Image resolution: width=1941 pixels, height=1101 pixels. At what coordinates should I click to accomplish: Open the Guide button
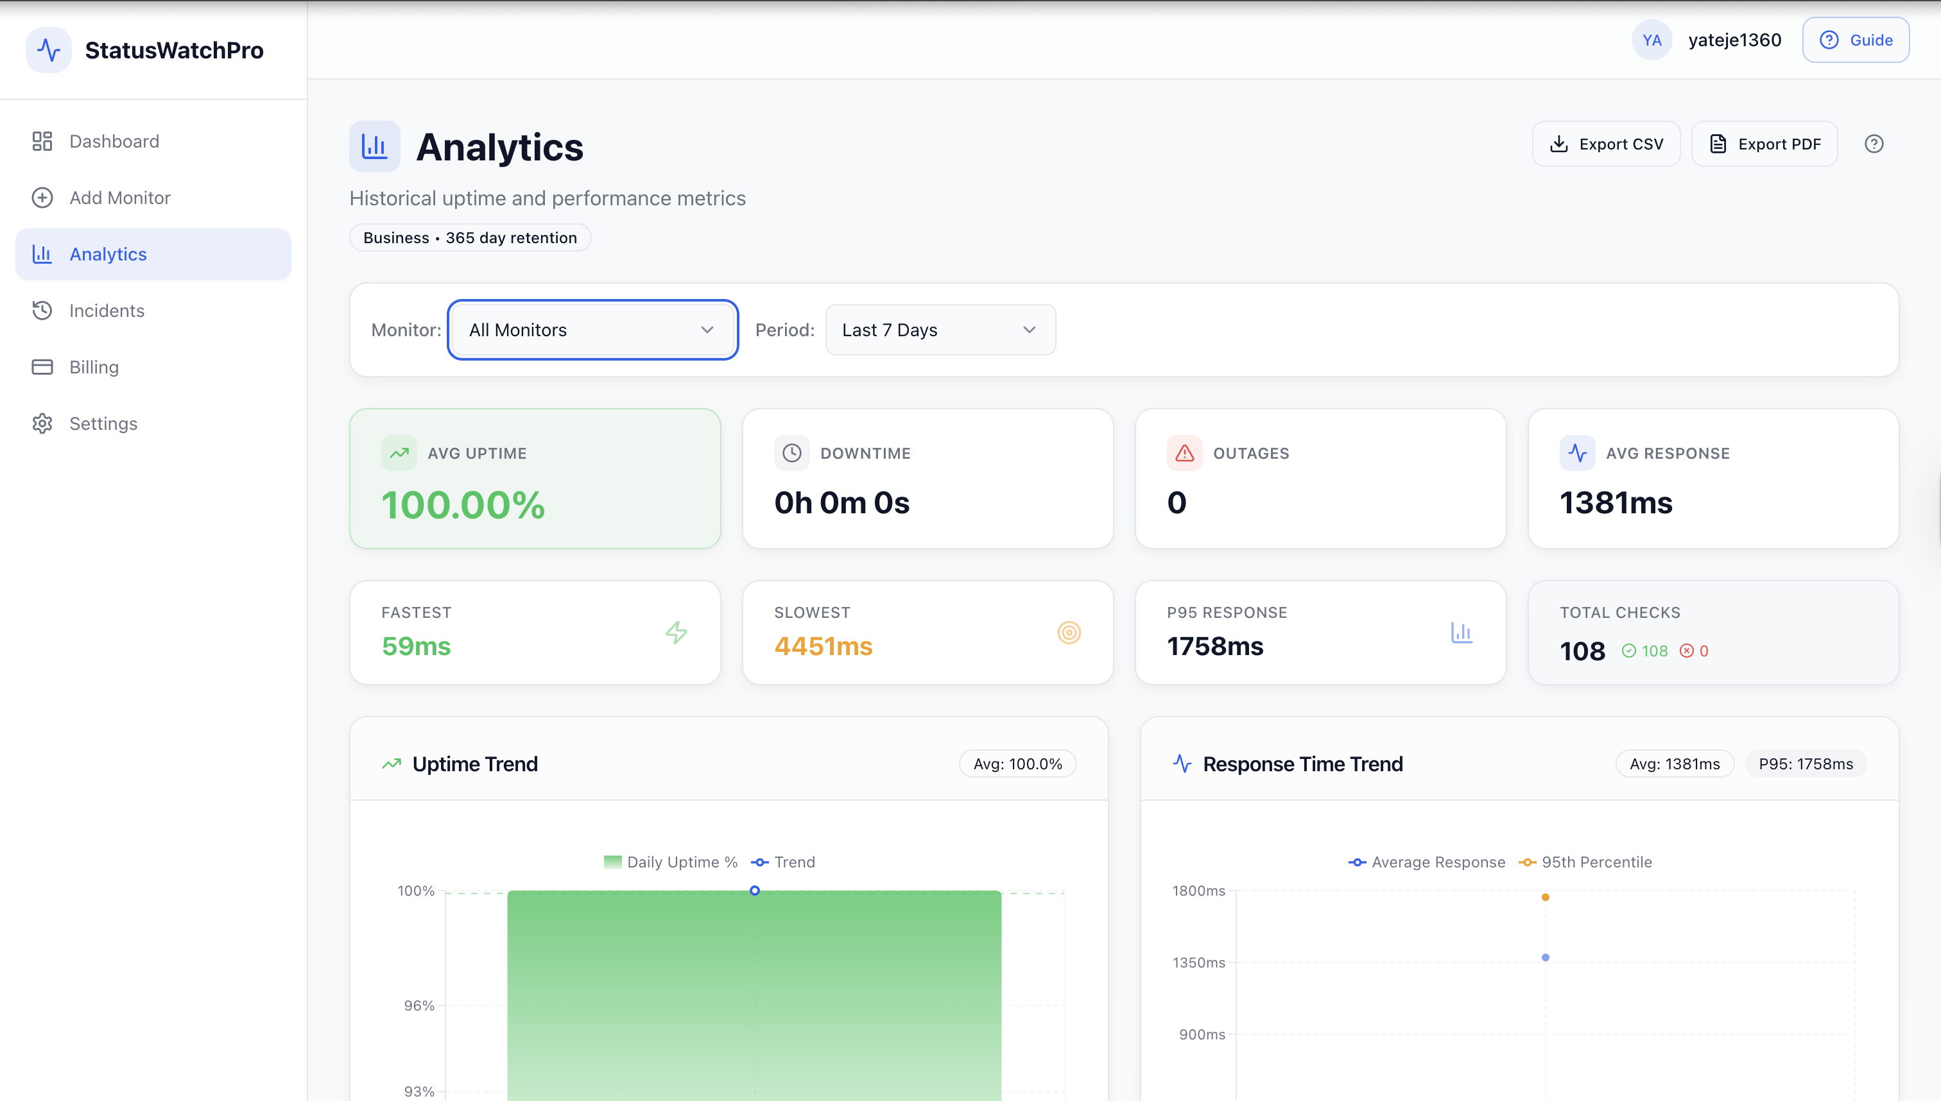(x=1855, y=40)
